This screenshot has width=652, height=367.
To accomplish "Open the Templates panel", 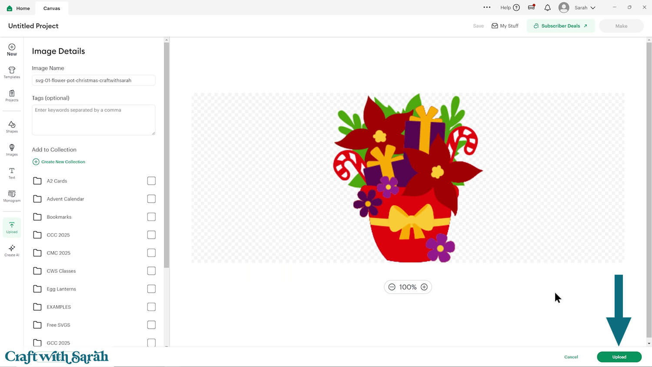I will click(12, 72).
